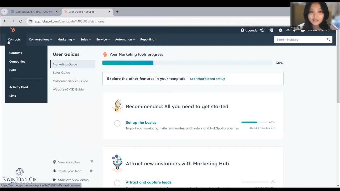Expand the Automation nav menu
This screenshot has height=191, width=340.
pos(125,40)
